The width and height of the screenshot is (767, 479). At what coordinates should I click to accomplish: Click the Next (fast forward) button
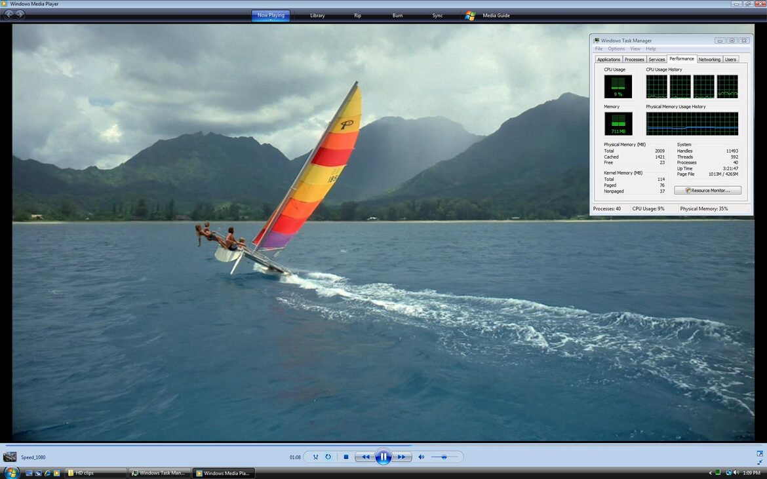pos(401,457)
